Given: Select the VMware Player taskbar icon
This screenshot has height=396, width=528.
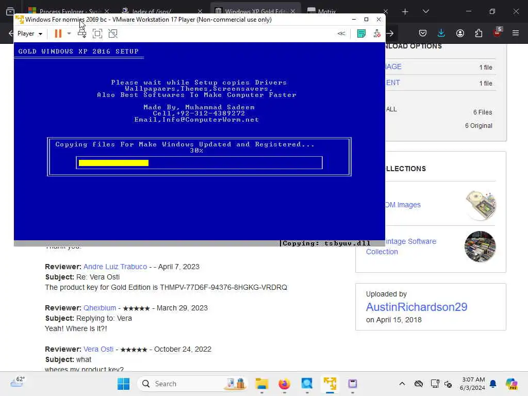Looking at the screenshot, I should [329, 384].
